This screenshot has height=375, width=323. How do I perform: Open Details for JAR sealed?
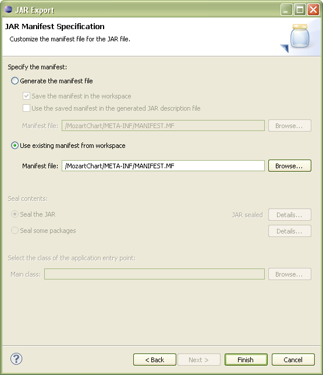pyautogui.click(x=289, y=214)
